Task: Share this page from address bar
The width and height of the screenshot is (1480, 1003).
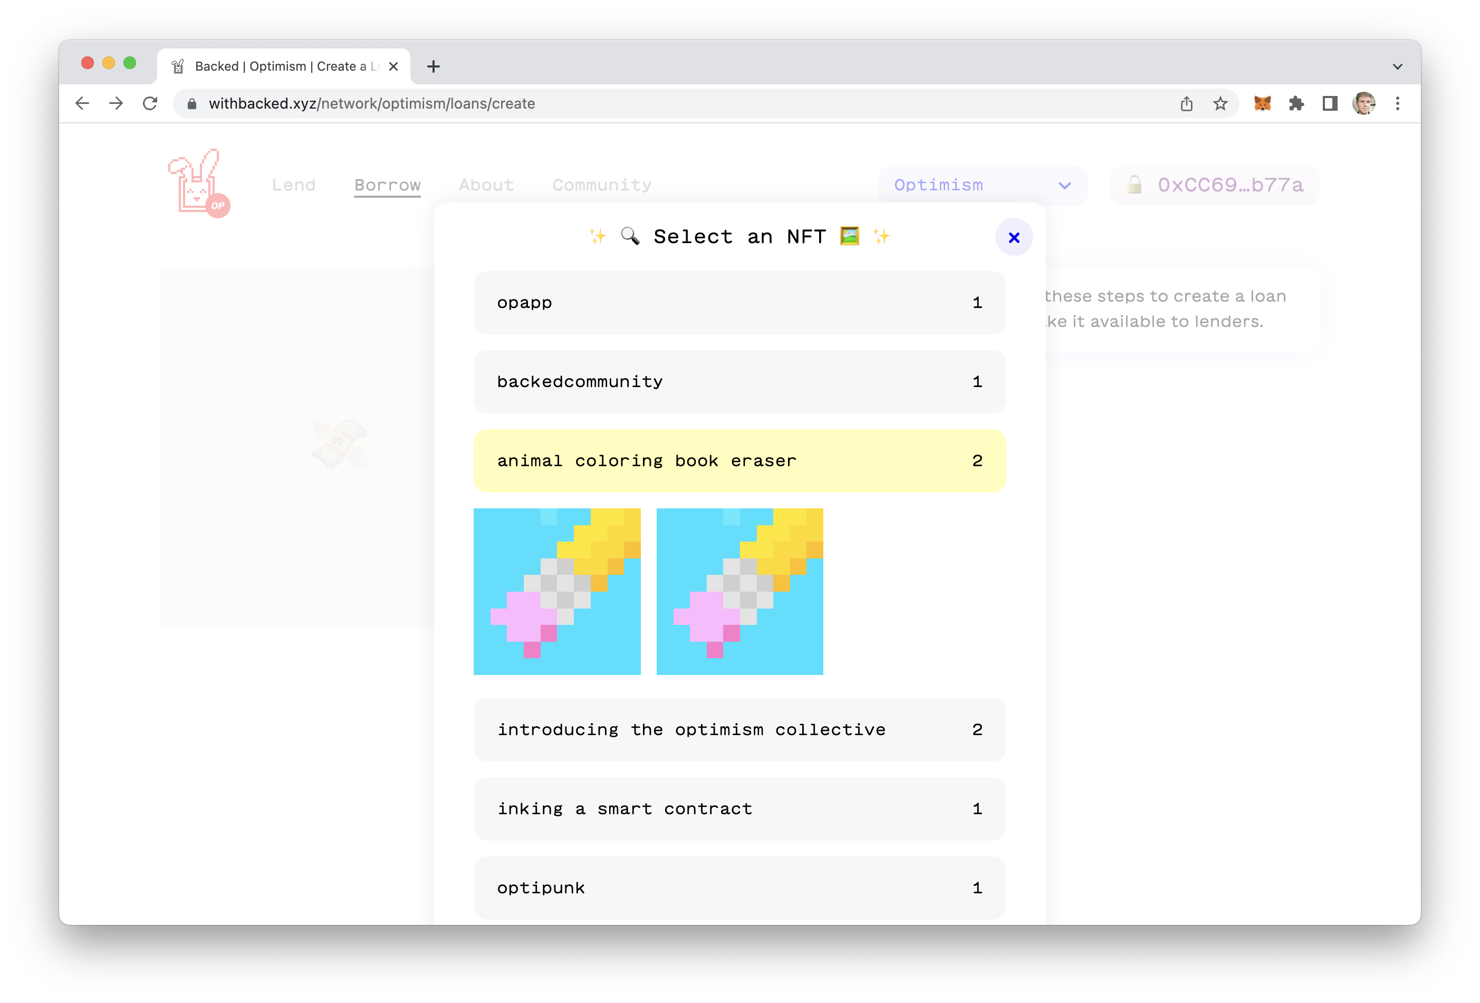Action: (1186, 103)
